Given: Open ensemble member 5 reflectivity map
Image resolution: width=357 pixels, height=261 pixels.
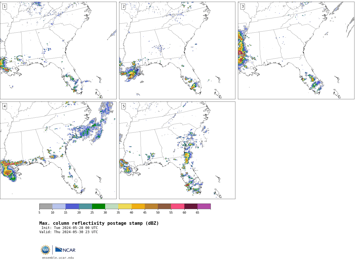Looking at the screenshot, I should coord(177,150).
